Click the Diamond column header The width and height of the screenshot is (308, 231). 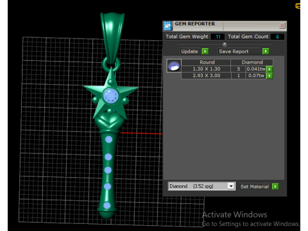point(252,62)
